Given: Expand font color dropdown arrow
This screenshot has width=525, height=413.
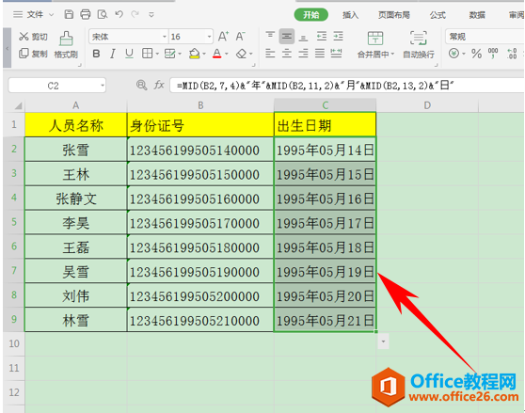Looking at the screenshot, I should point(227,54).
